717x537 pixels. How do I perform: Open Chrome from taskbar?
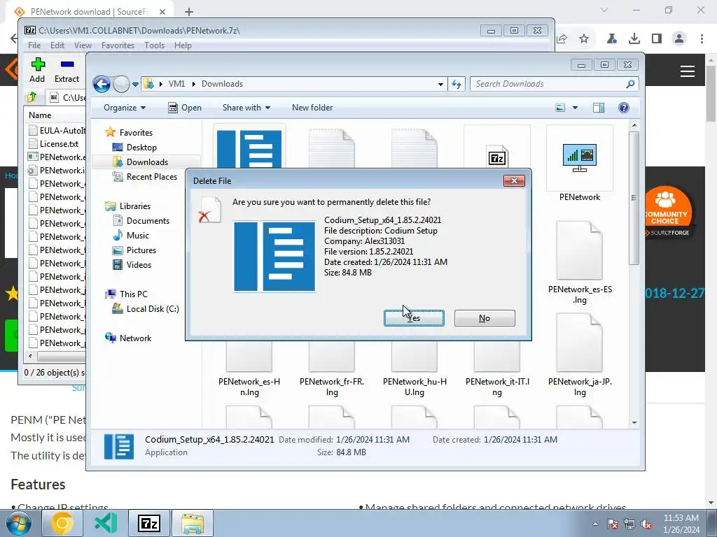(x=62, y=523)
